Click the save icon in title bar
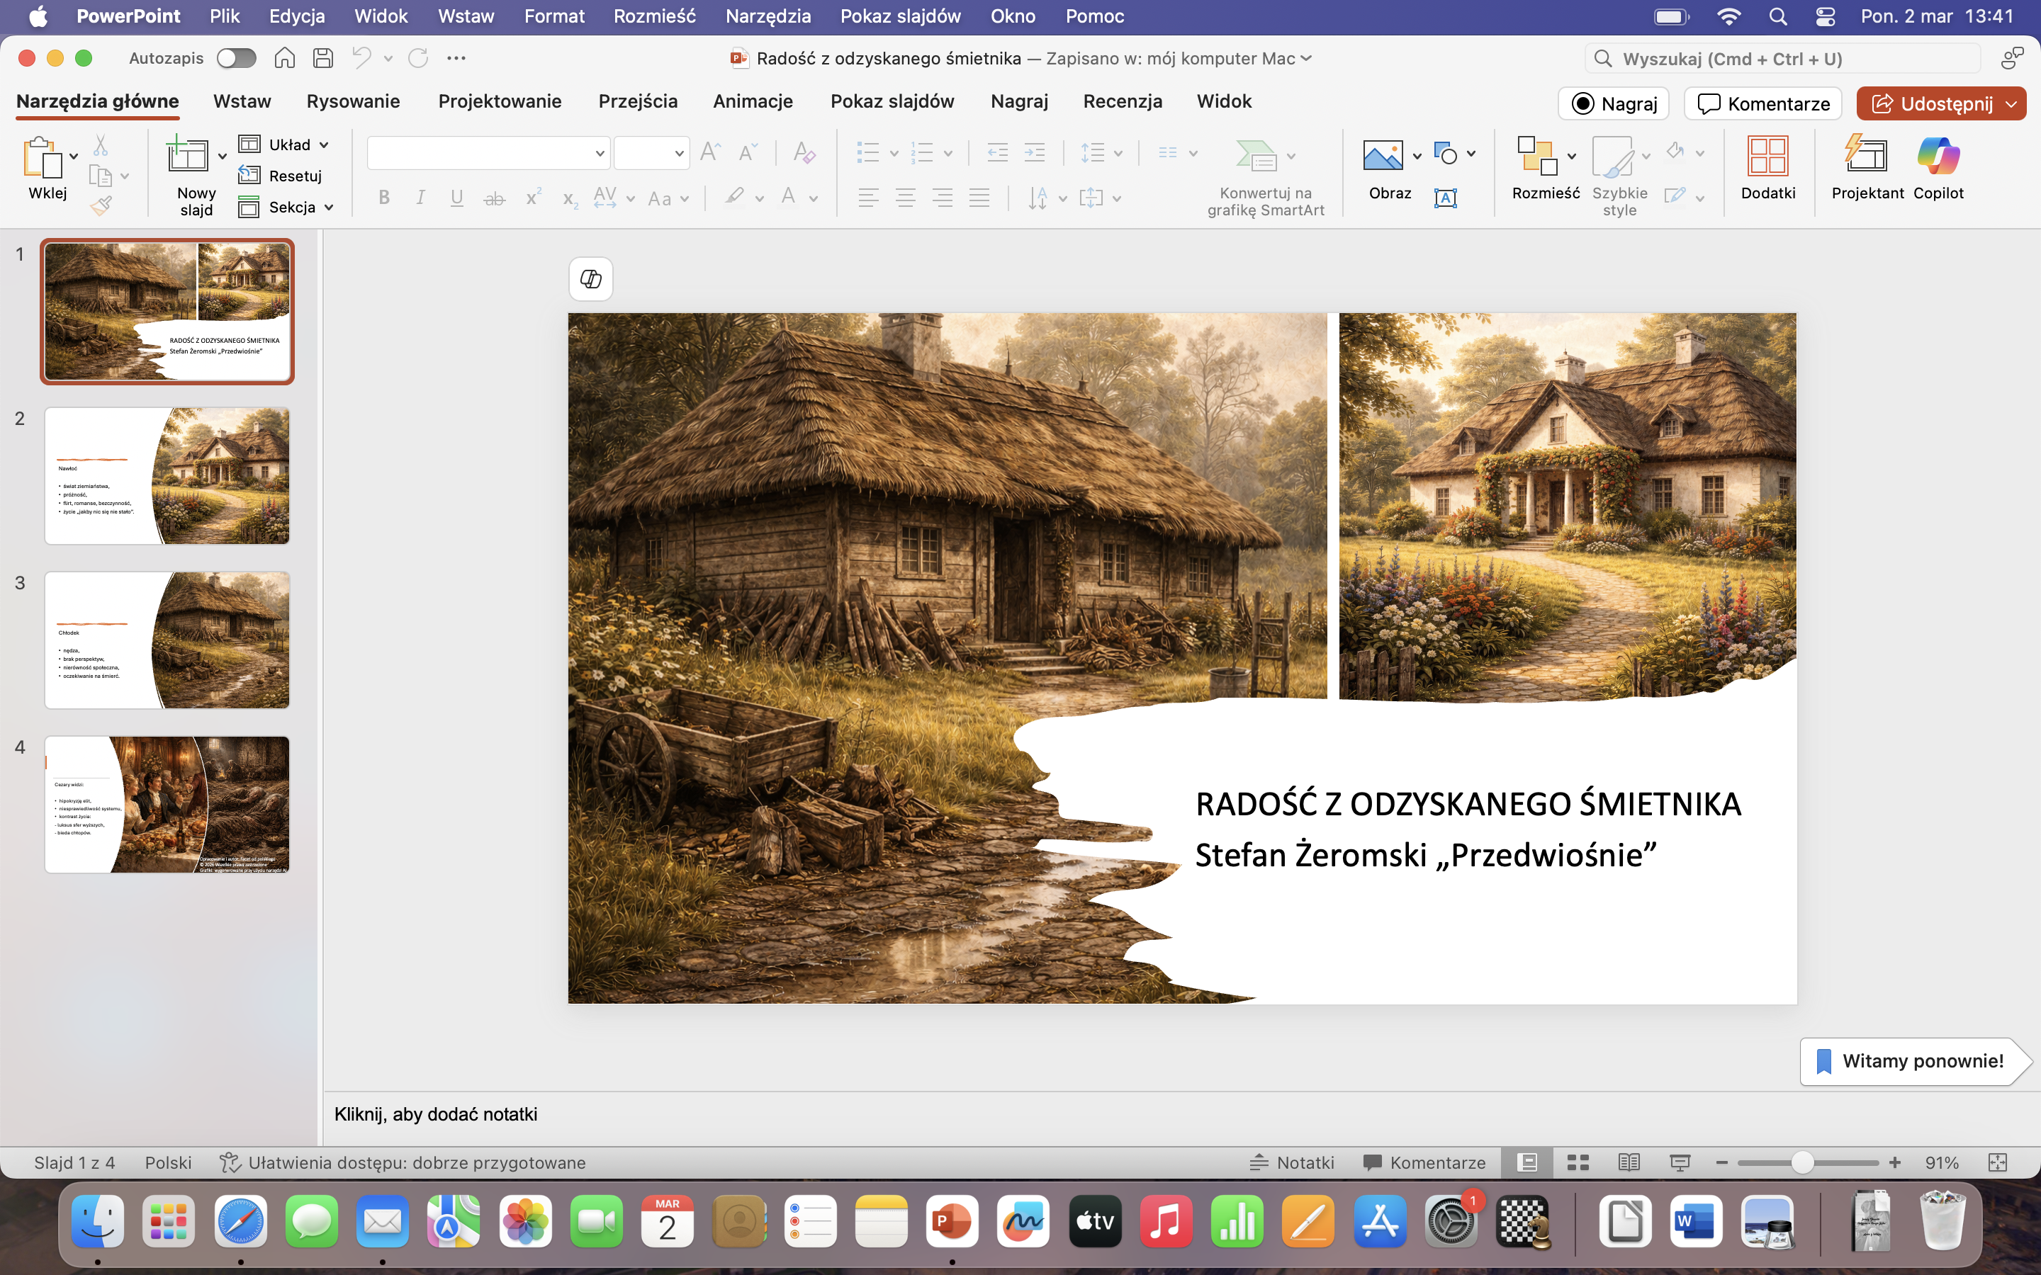 tap(323, 58)
